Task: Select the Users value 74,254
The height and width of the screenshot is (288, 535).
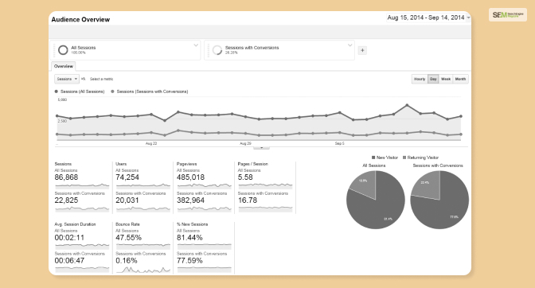Action: pyautogui.click(x=127, y=177)
